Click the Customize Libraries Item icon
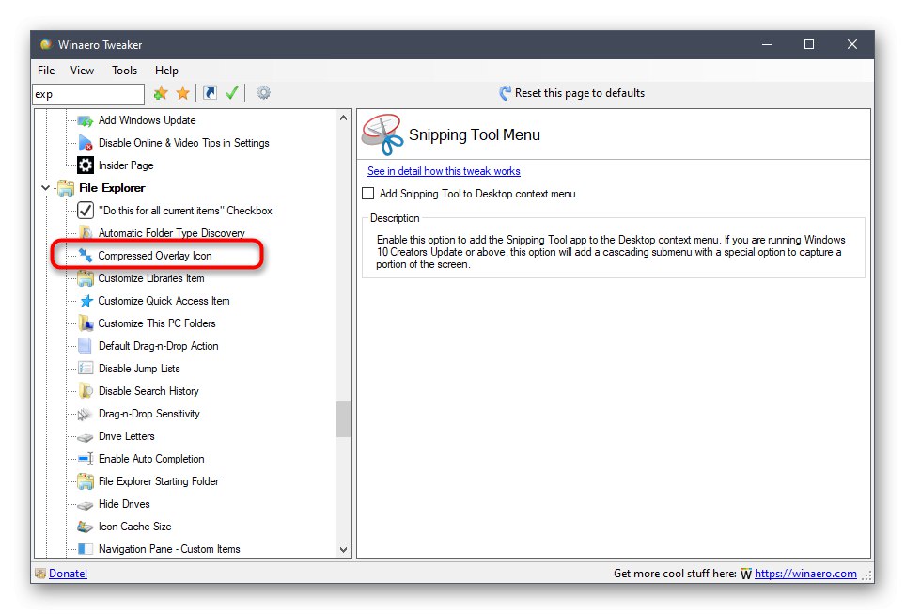 (86, 278)
